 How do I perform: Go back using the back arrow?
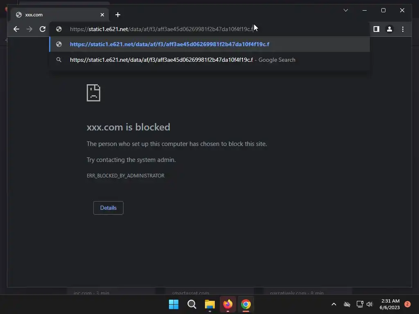(x=16, y=29)
